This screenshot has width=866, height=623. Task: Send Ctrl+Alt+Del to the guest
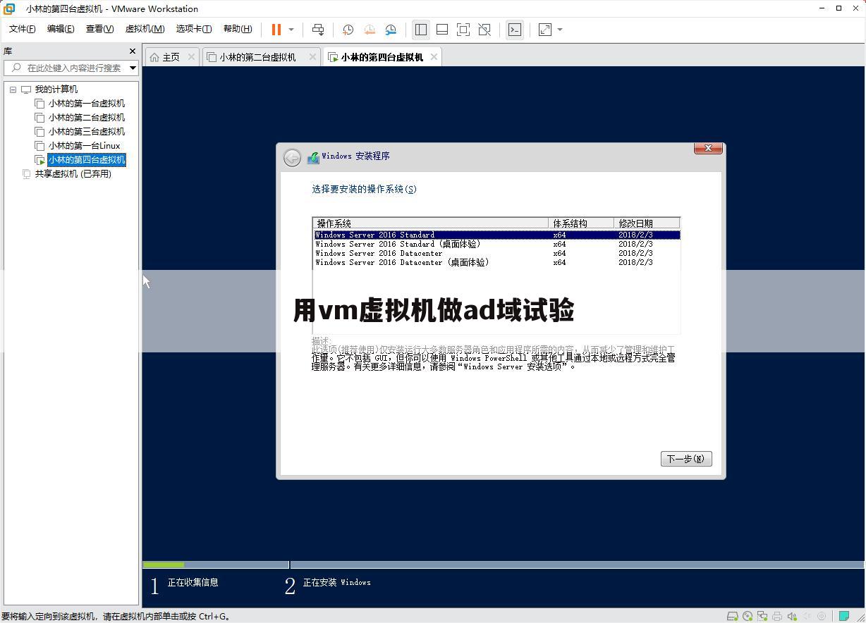coord(318,30)
